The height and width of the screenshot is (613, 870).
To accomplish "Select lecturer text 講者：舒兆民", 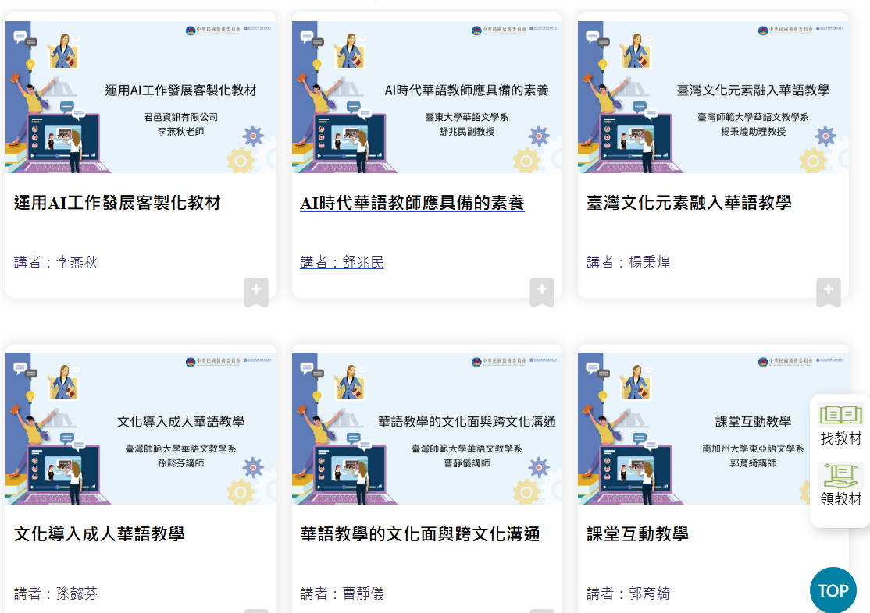I will (x=341, y=263).
